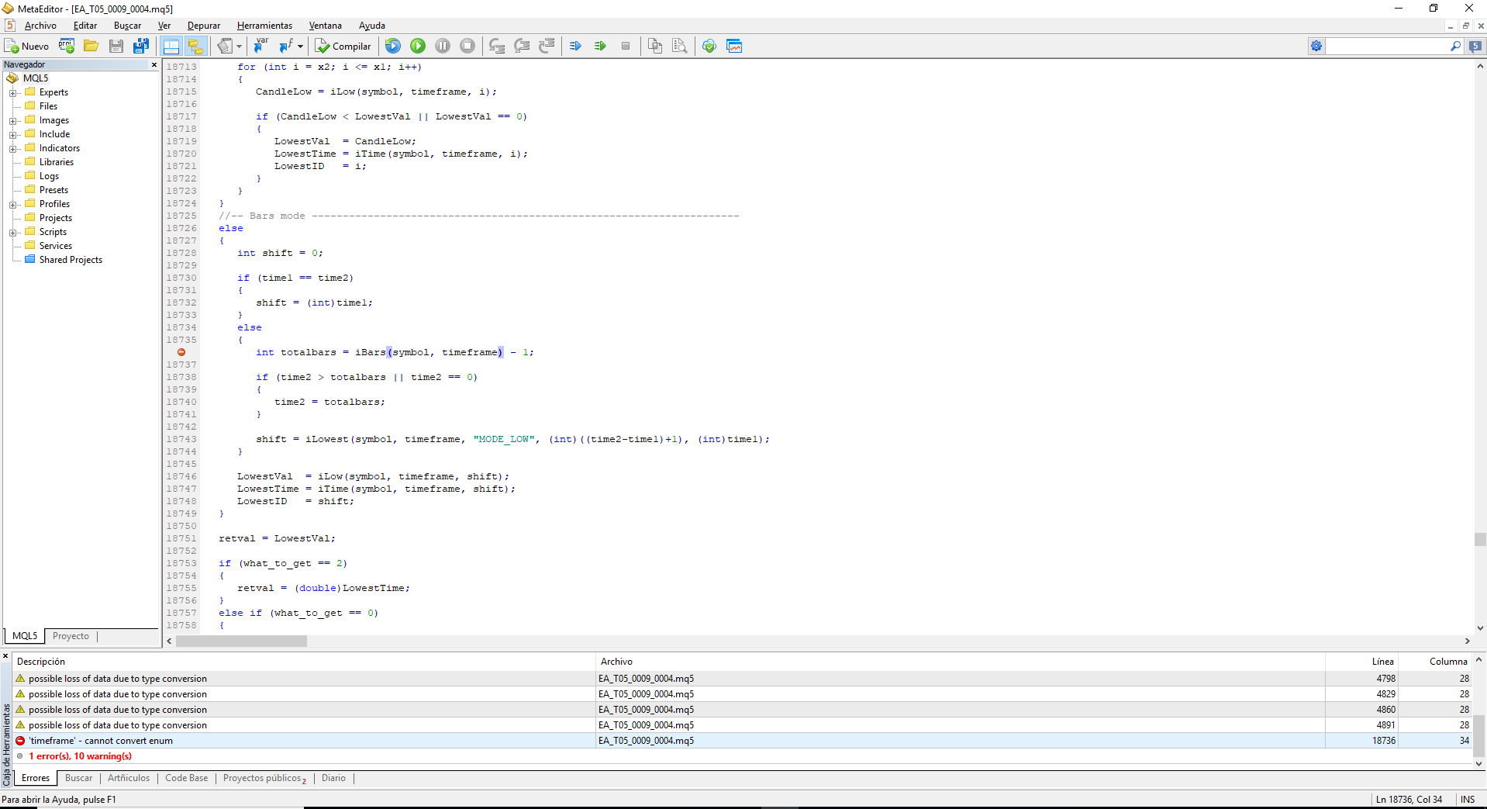Start debugging with the green play icon
This screenshot has height=809, width=1487.
pos(418,47)
